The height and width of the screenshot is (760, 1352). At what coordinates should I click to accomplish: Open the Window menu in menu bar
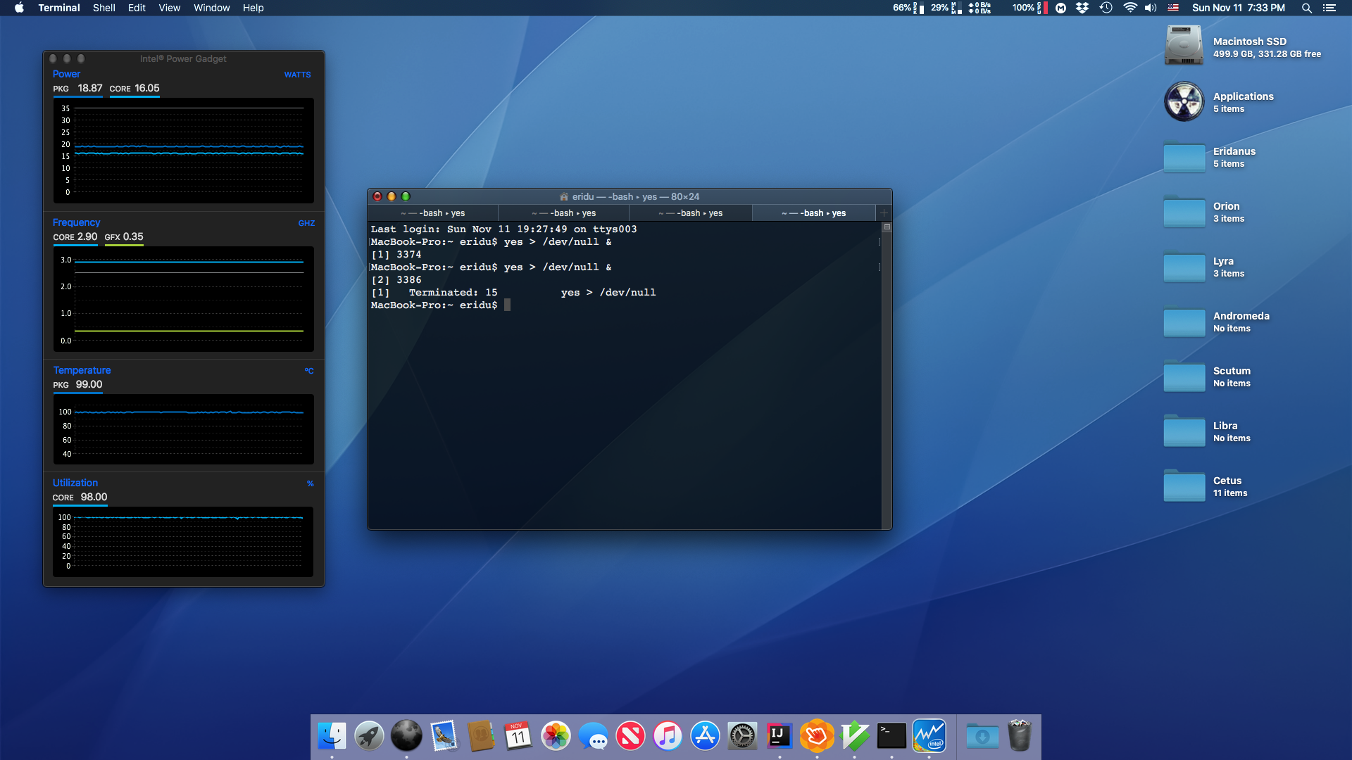pos(211,8)
